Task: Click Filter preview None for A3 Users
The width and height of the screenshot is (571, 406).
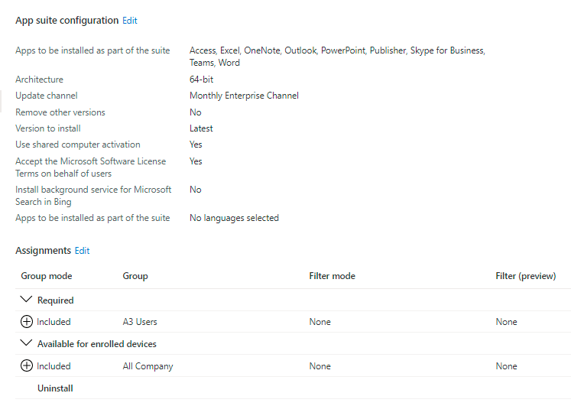Action: click(507, 322)
